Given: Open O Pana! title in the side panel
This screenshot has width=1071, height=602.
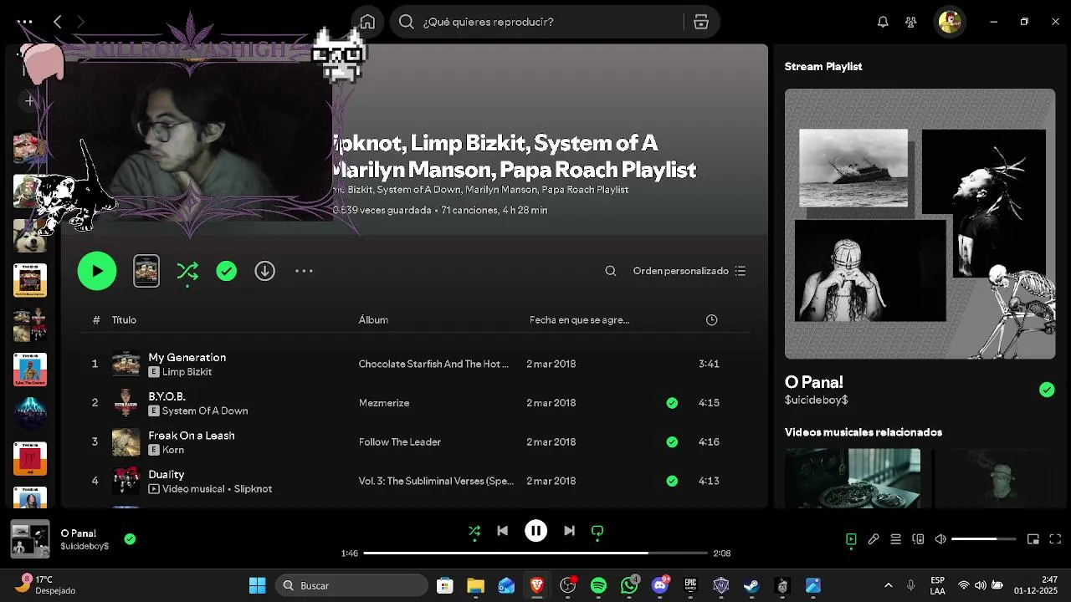Looking at the screenshot, I should pyautogui.click(x=814, y=382).
